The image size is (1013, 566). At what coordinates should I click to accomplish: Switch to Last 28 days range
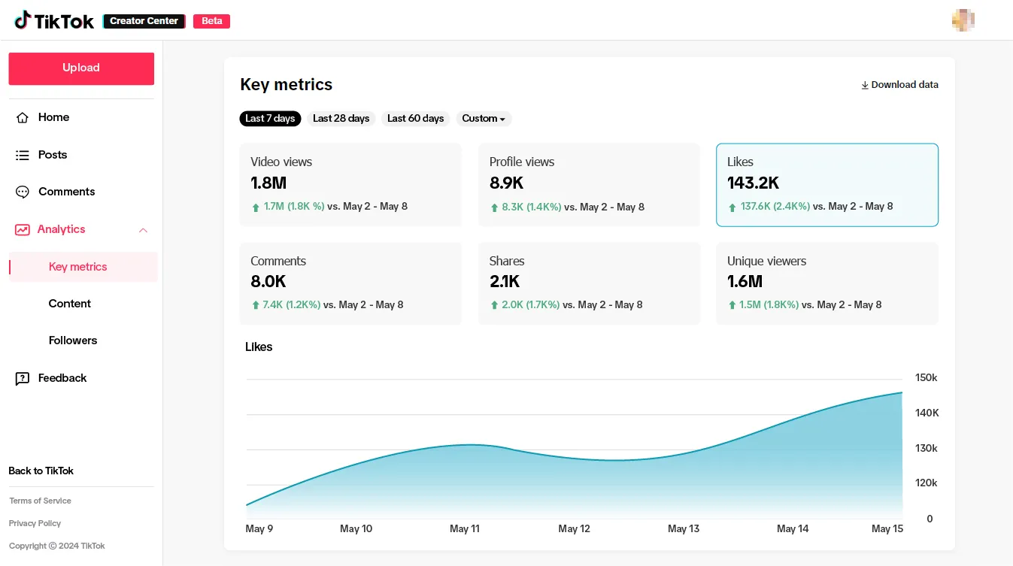point(341,119)
